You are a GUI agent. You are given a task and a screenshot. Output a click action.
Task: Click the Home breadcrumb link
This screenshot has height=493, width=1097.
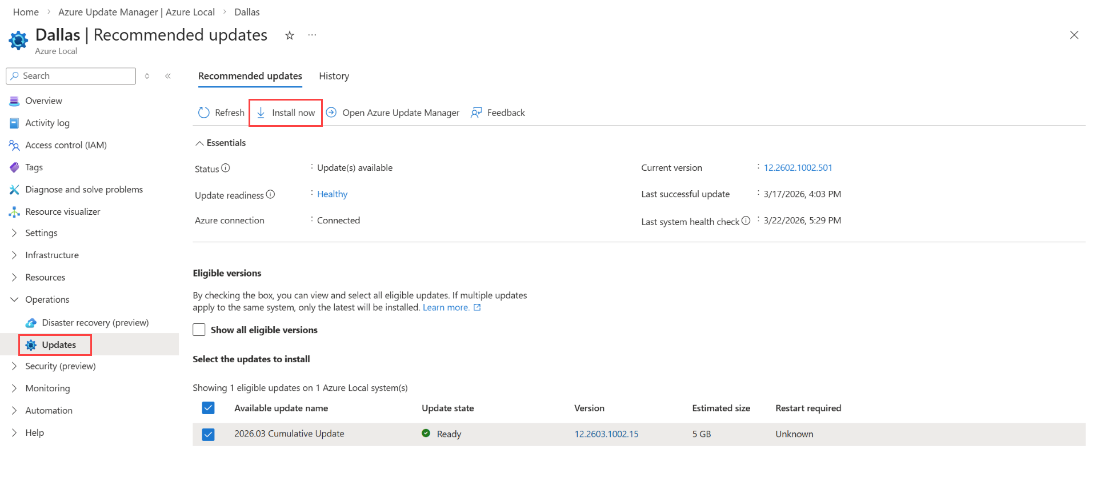point(26,12)
